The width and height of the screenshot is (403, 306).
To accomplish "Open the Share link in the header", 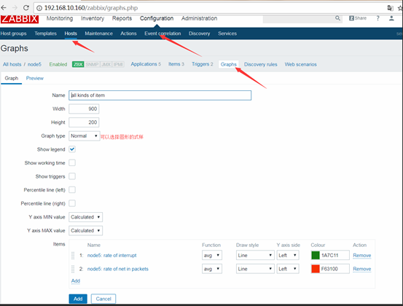I will 358,18.
